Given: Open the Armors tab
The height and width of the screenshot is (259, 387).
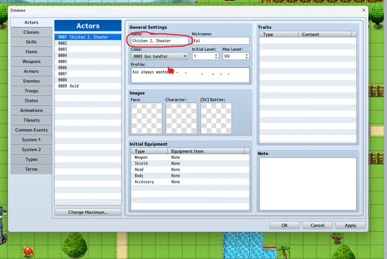Looking at the screenshot, I should 31,71.
